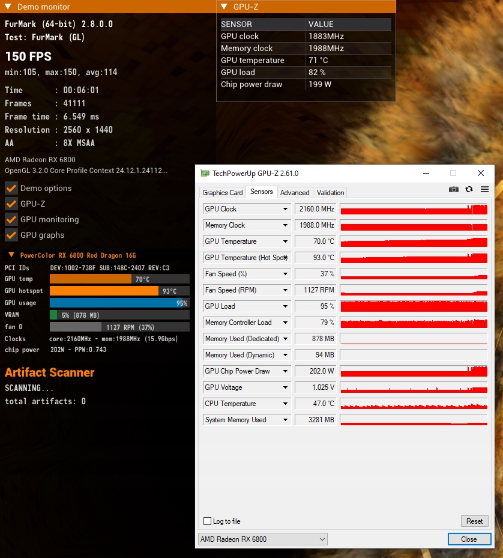Click the 202.0 W power draw value
Image resolution: width=503 pixels, height=558 pixels.
pos(316,371)
